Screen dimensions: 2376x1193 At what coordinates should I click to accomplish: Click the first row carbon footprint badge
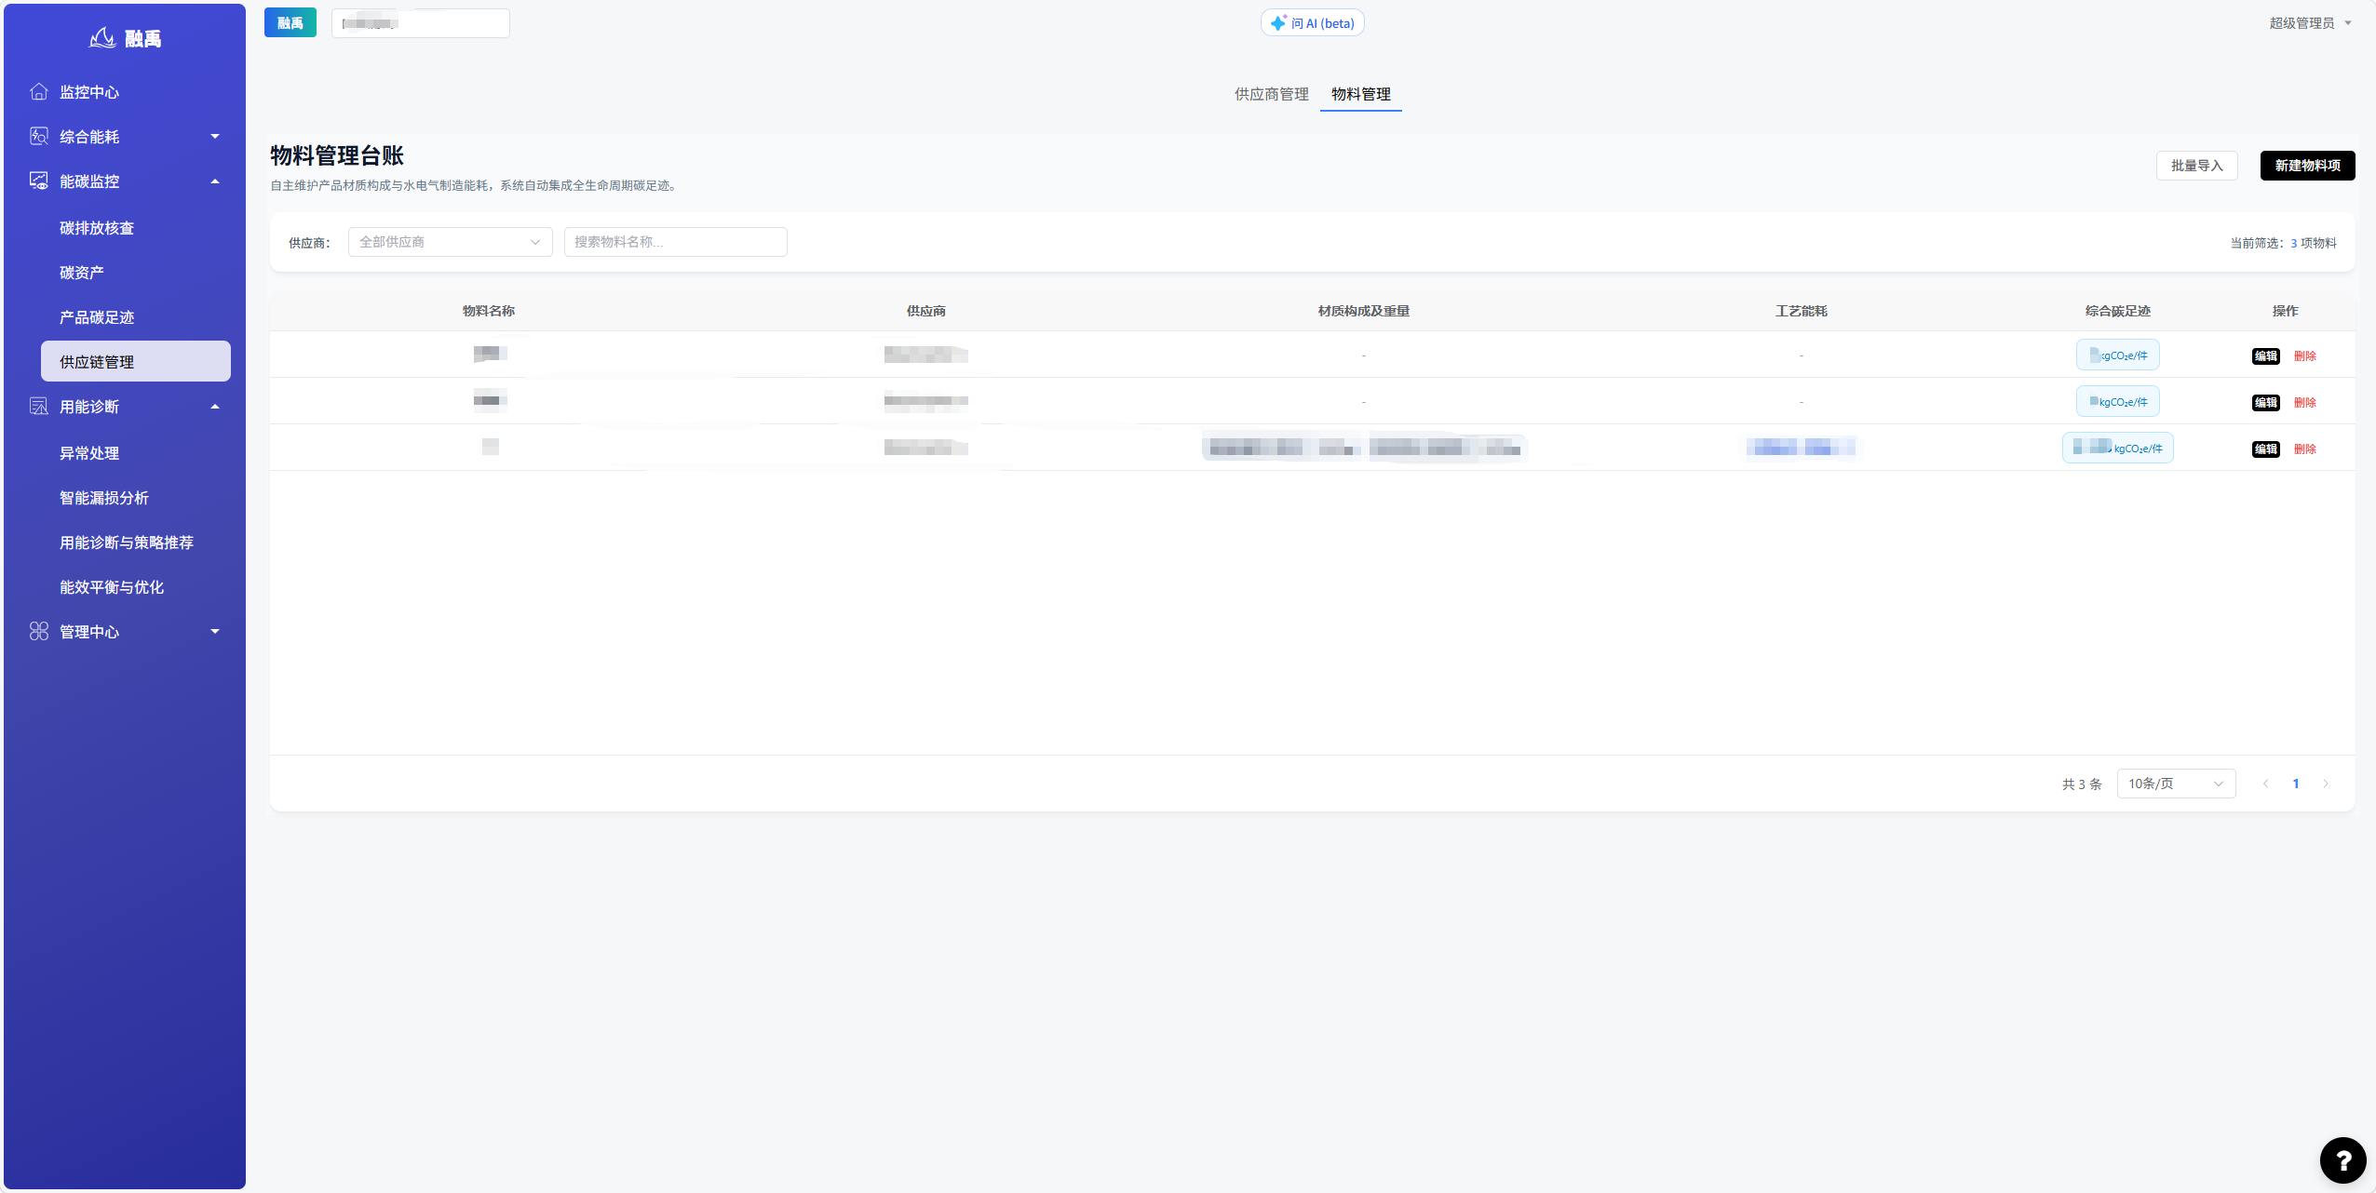click(x=2117, y=355)
